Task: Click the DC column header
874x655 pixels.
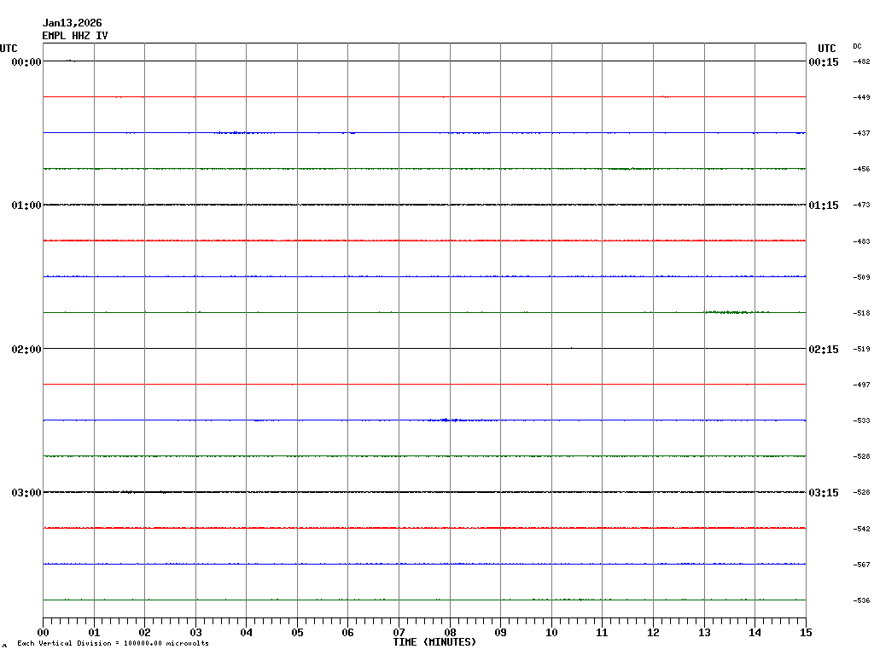Action: pyautogui.click(x=857, y=46)
